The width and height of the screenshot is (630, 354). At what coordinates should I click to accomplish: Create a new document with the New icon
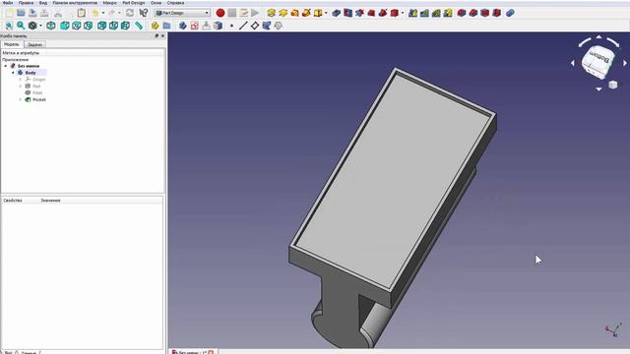click(9, 13)
